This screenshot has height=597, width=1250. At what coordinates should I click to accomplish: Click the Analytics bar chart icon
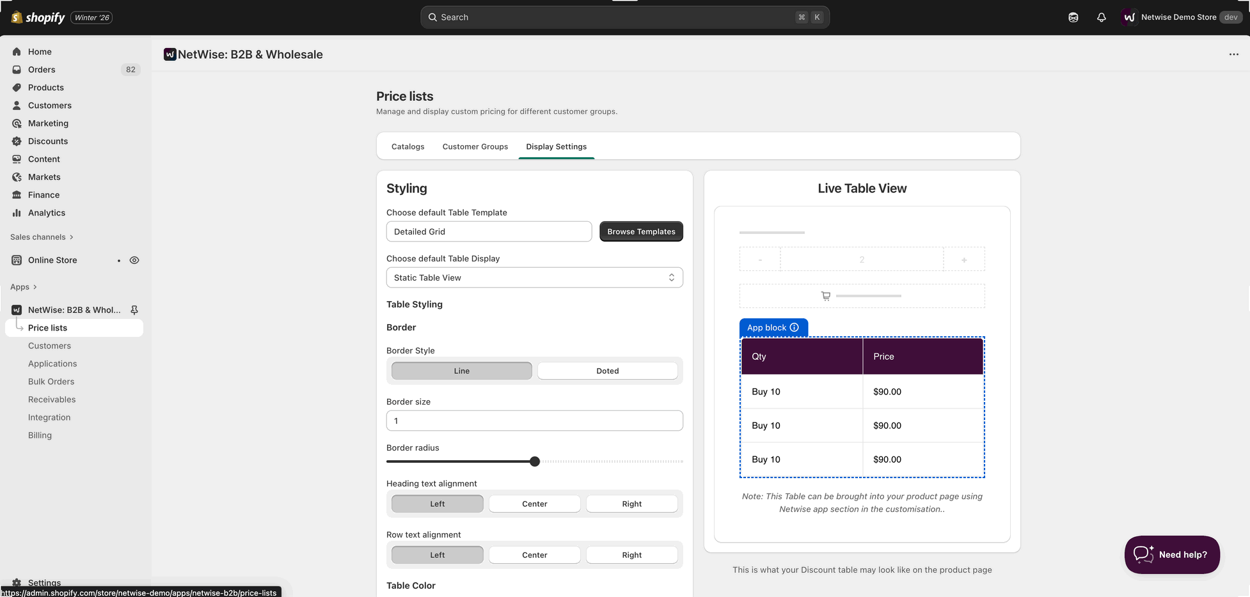[x=17, y=213]
